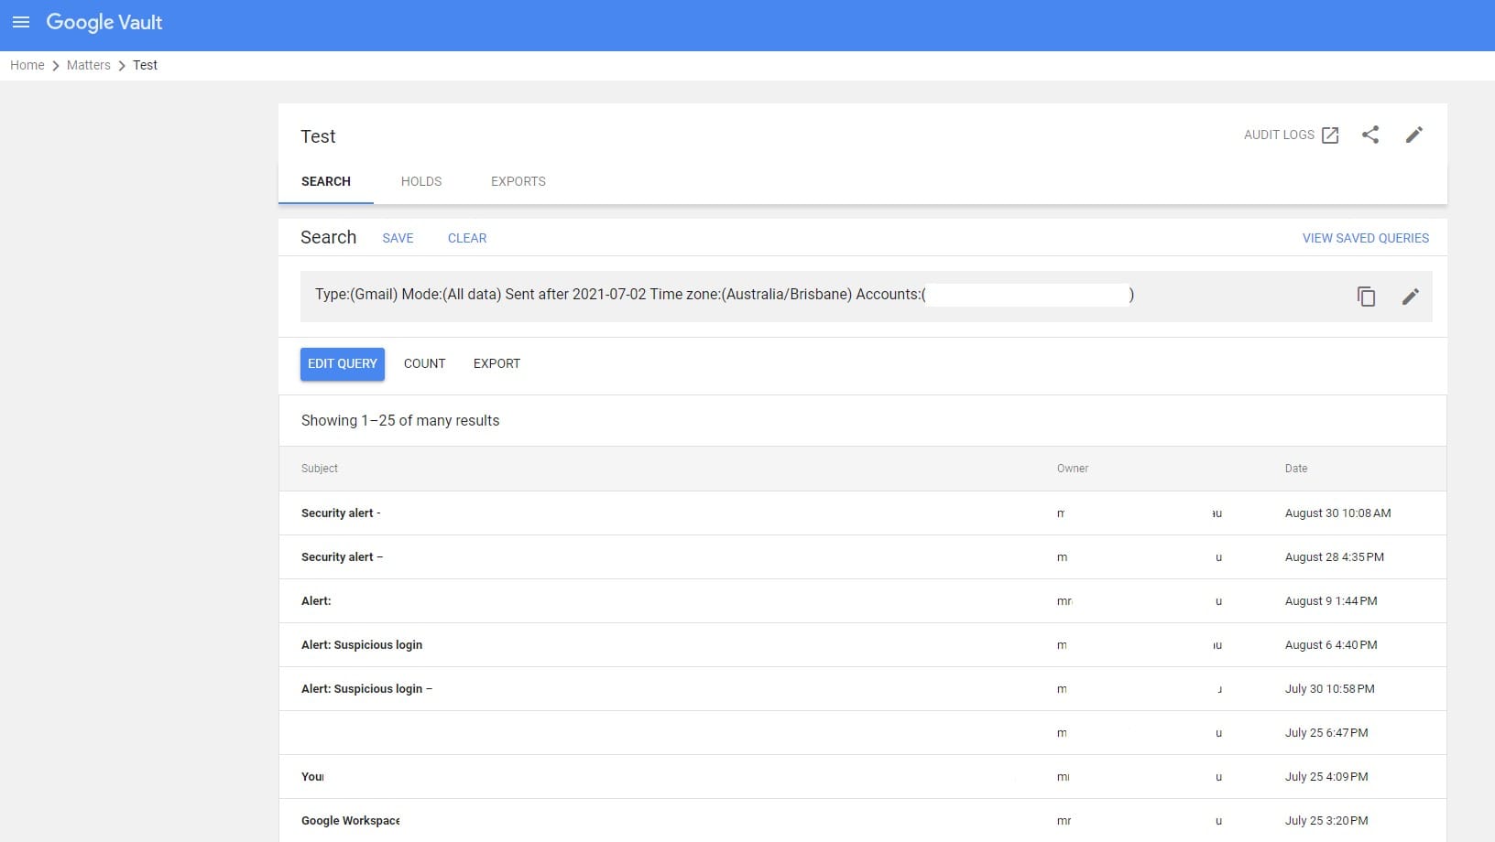Edit the query using pencil icon
The height and width of the screenshot is (842, 1495).
[x=1411, y=297]
